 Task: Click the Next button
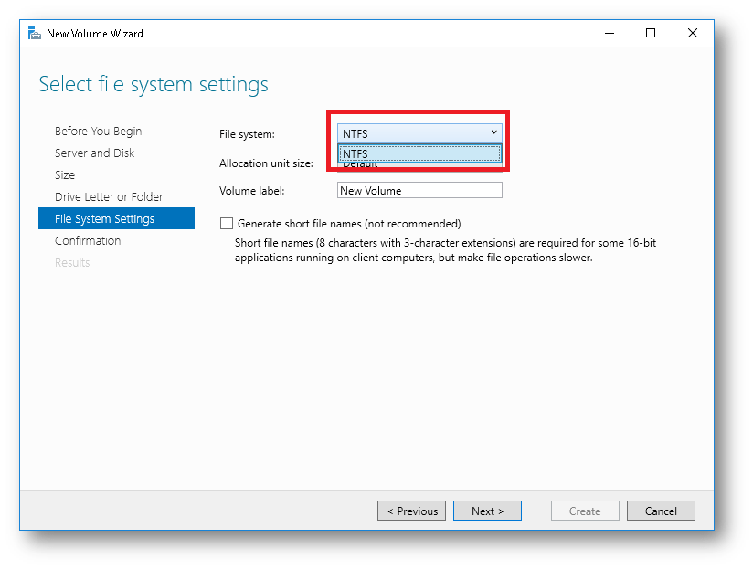tap(487, 511)
